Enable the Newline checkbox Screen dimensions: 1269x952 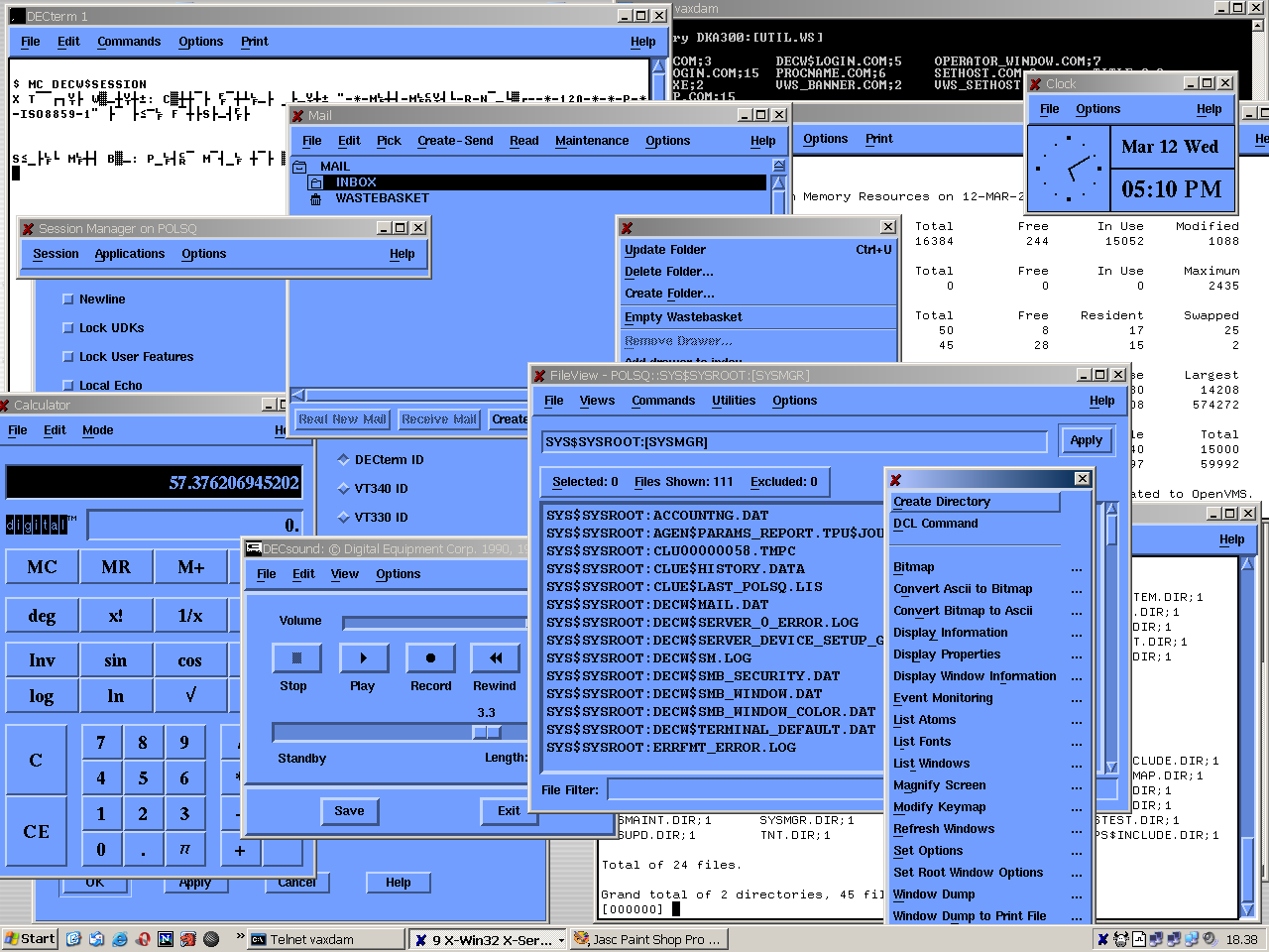point(68,299)
